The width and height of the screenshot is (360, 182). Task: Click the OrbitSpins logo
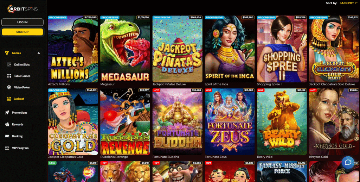pyautogui.click(x=22, y=9)
